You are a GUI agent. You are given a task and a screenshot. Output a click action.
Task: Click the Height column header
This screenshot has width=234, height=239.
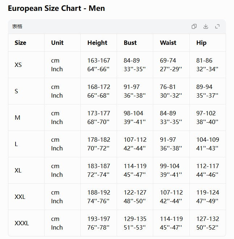point(97,43)
